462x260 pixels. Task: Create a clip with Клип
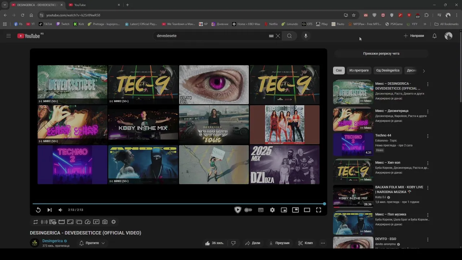[x=305, y=243]
